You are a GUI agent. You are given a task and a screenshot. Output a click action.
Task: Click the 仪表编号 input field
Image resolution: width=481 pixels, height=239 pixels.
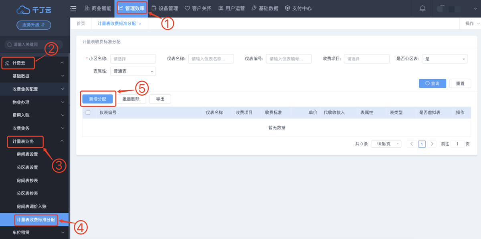289,59
